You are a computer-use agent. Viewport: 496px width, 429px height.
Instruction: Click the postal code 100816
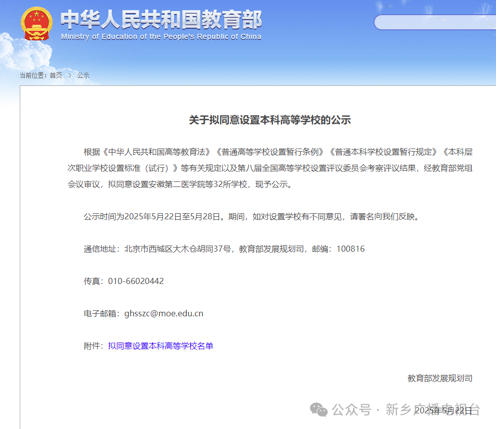click(350, 249)
